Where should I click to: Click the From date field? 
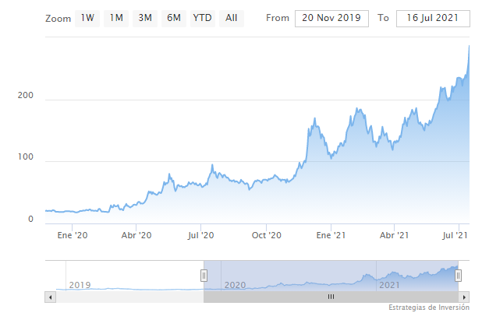click(331, 18)
